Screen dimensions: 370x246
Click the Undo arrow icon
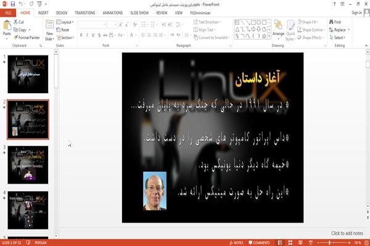(21, 4)
